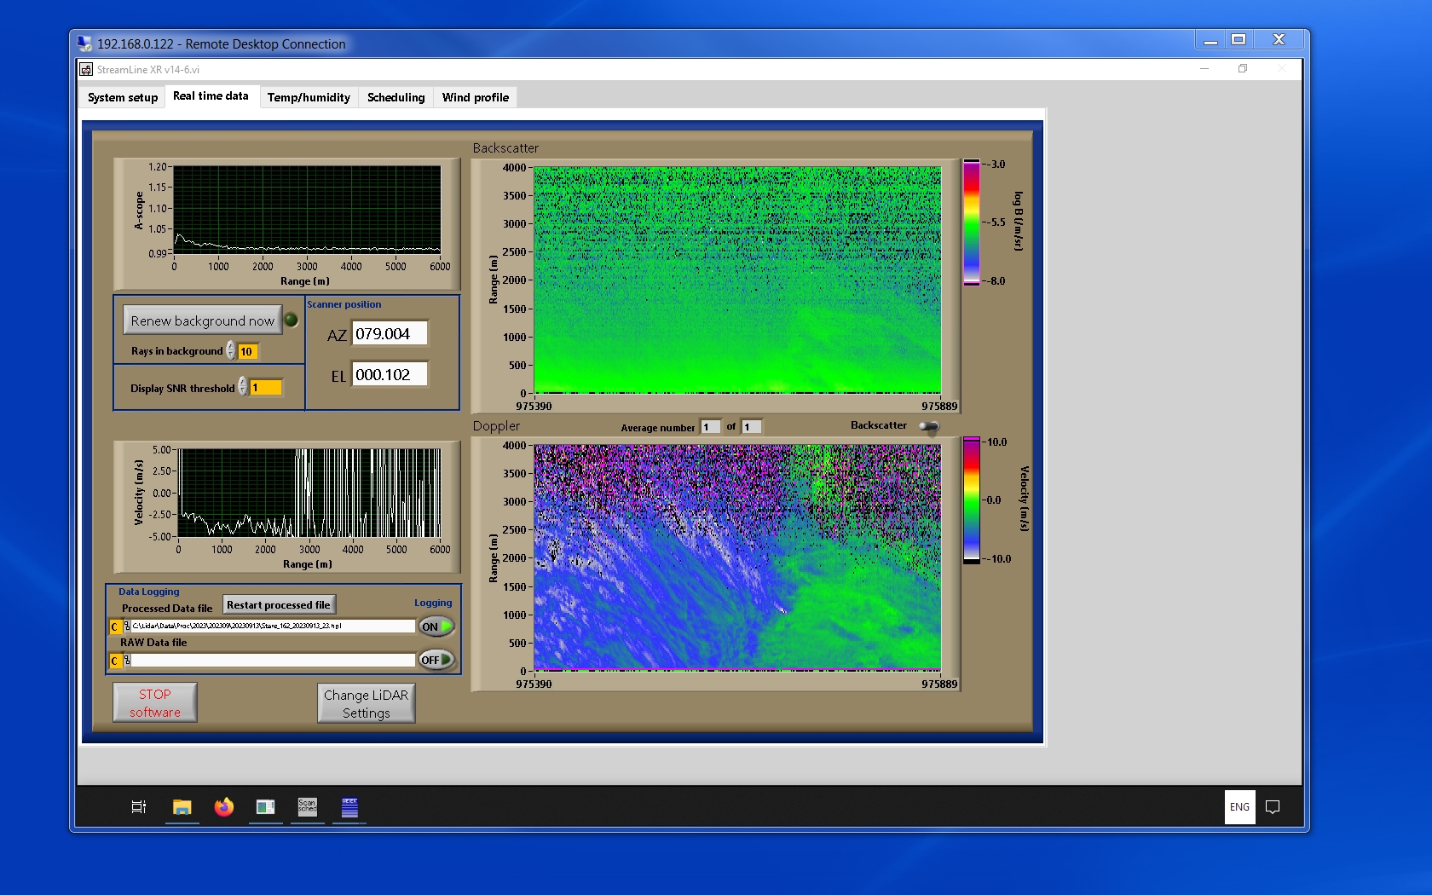The image size is (1432, 895).
Task: Click the processed data file path browse icon
Action: [127, 626]
